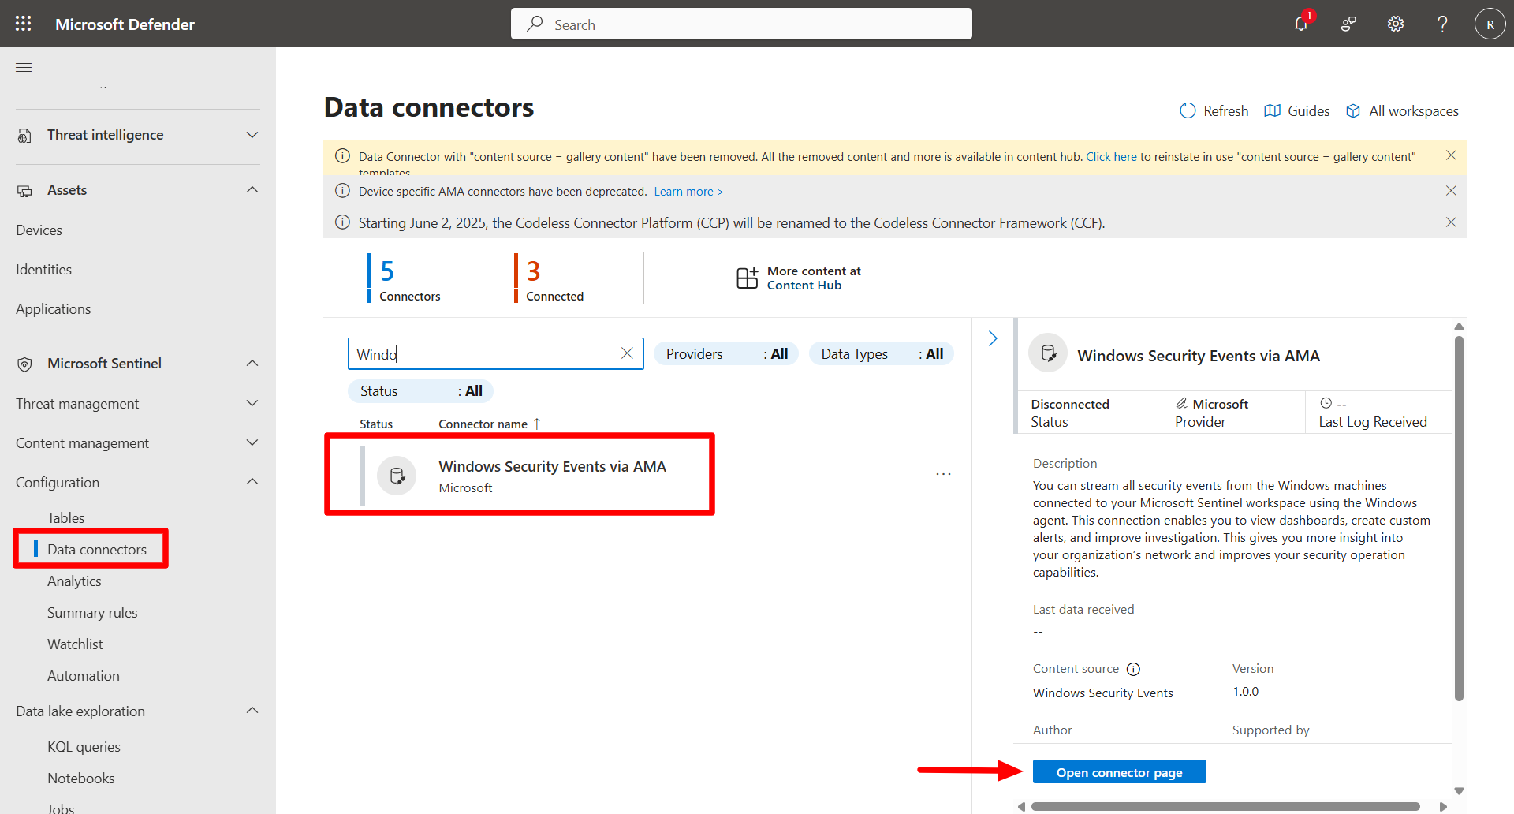Click the Refresh circular arrow icon
1514x814 pixels.
tap(1188, 111)
